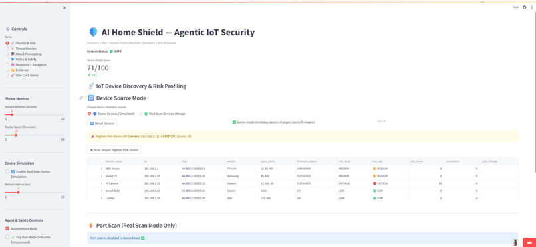Viewport: 536px width, 247px height.
Task: Select the Evidence page
Action: click(x=16, y=70)
